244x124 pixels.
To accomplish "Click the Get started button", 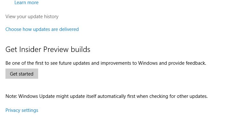I will click(x=22, y=74).
